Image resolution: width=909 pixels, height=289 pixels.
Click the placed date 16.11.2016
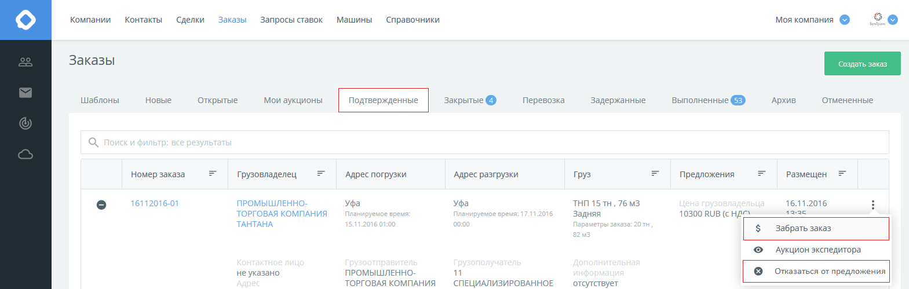[x=806, y=203]
